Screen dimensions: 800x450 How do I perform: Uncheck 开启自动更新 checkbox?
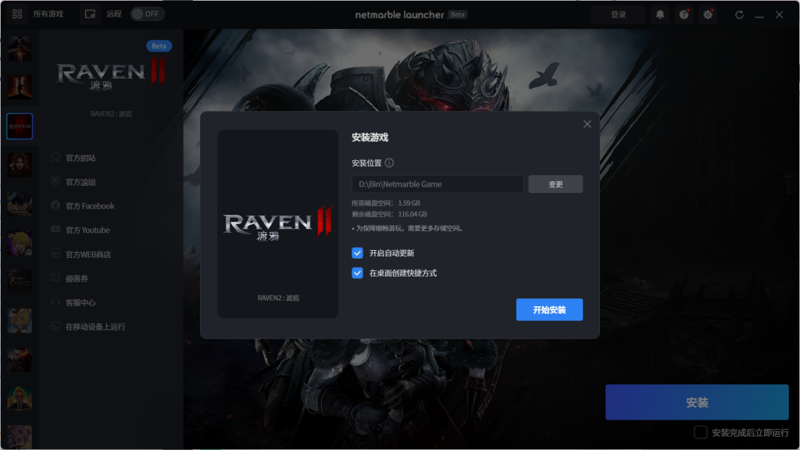pyautogui.click(x=357, y=253)
